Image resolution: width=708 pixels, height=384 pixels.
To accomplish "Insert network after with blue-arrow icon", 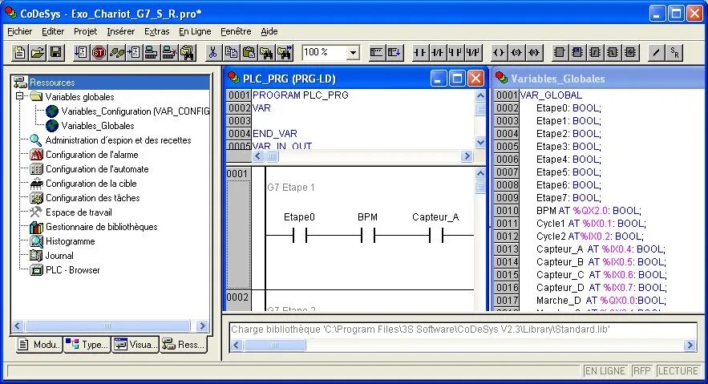I will 394,53.
